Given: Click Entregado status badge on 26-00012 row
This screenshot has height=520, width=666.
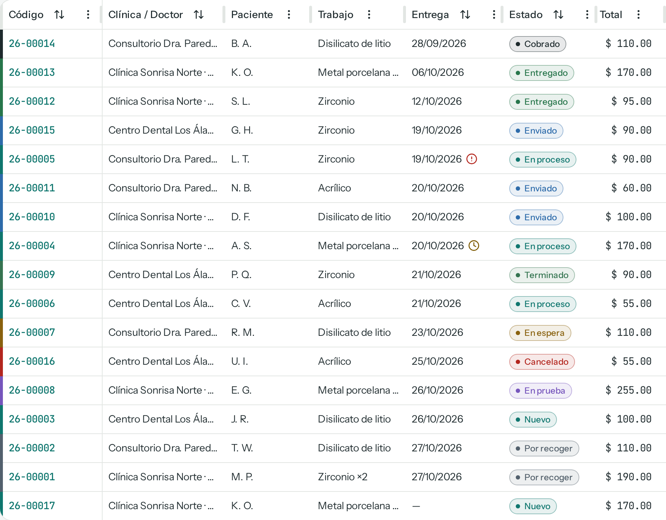Looking at the screenshot, I should pos(541,102).
